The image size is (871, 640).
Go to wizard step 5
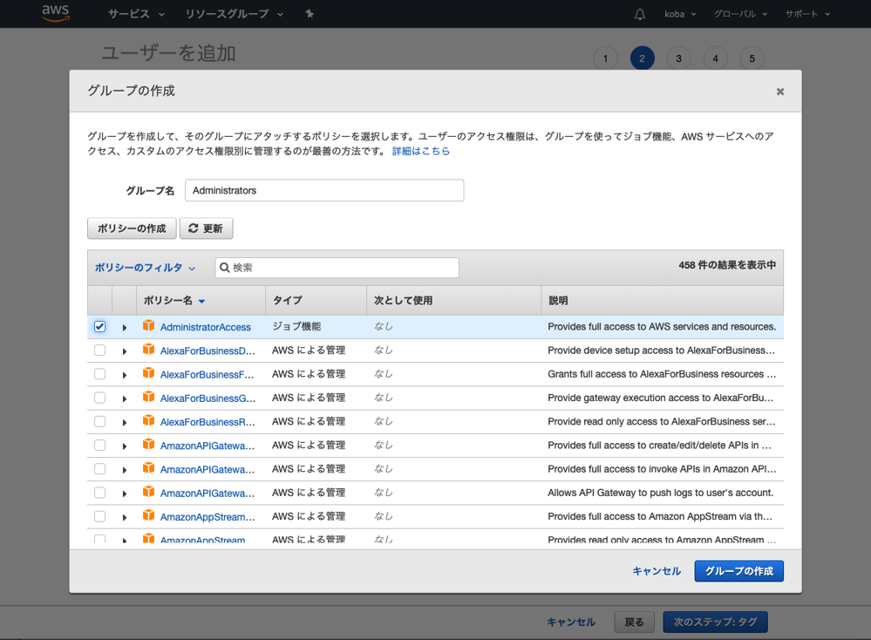click(752, 58)
